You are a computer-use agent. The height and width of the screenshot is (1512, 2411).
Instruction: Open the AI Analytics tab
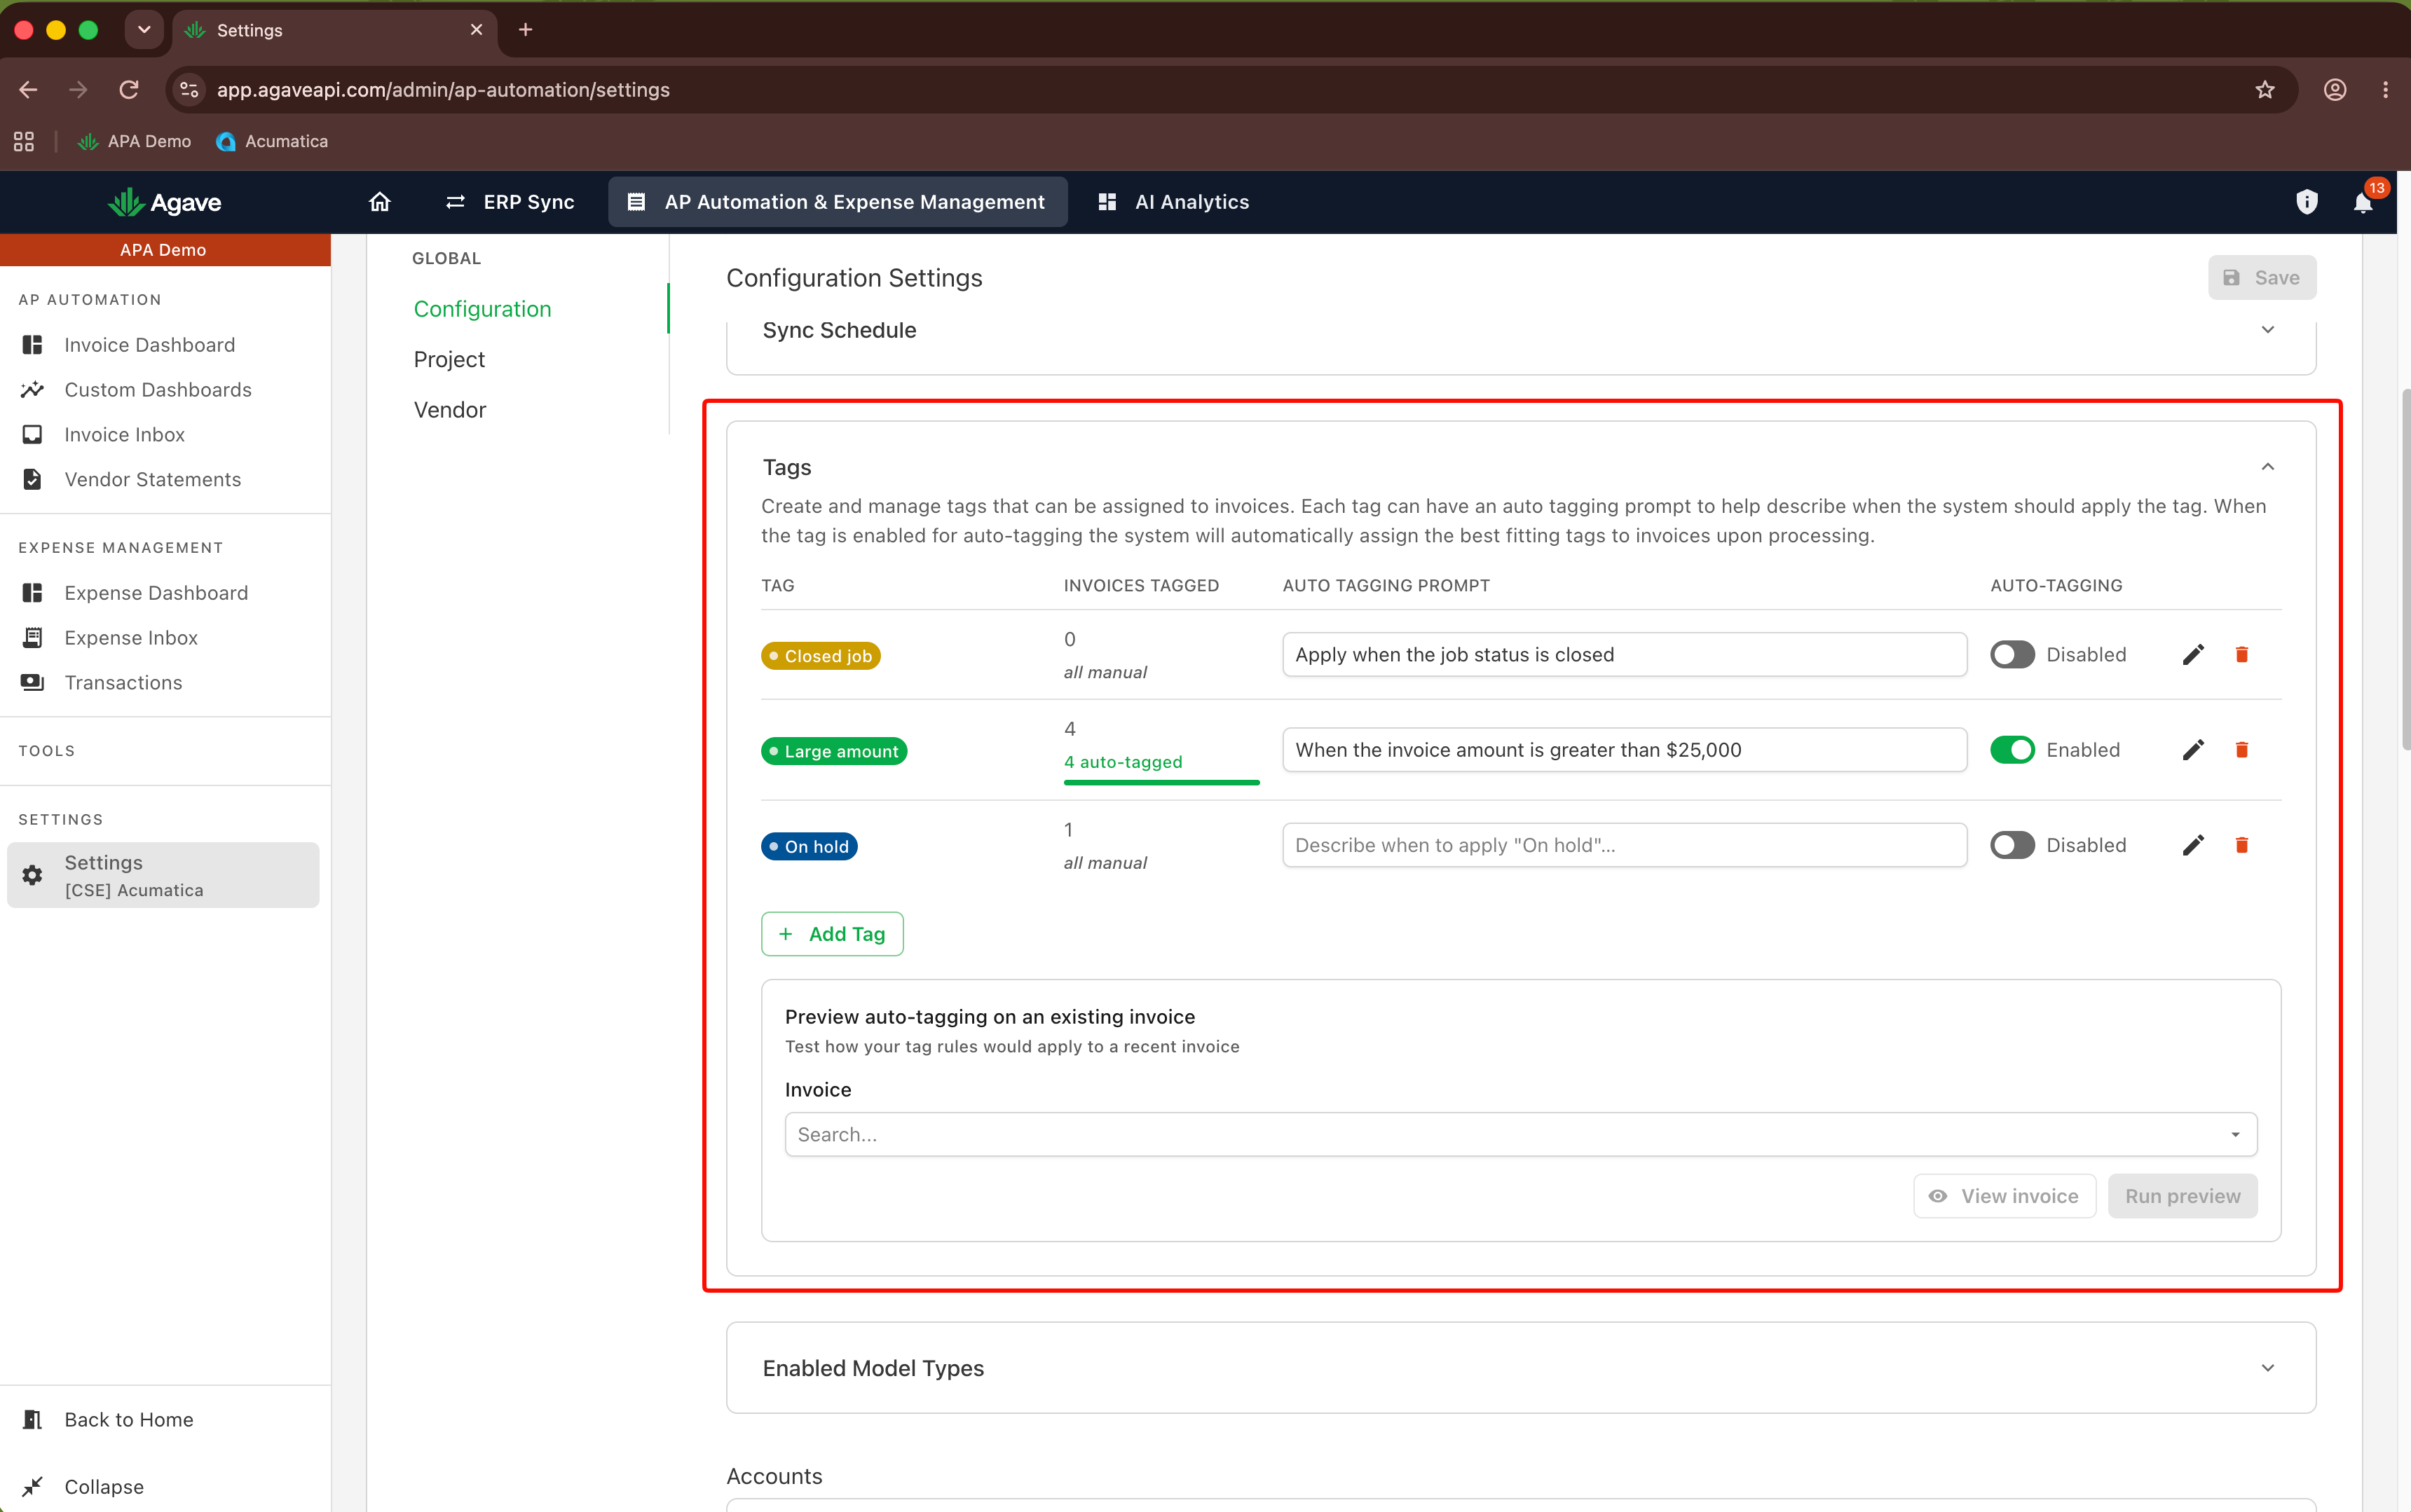click(x=1174, y=202)
